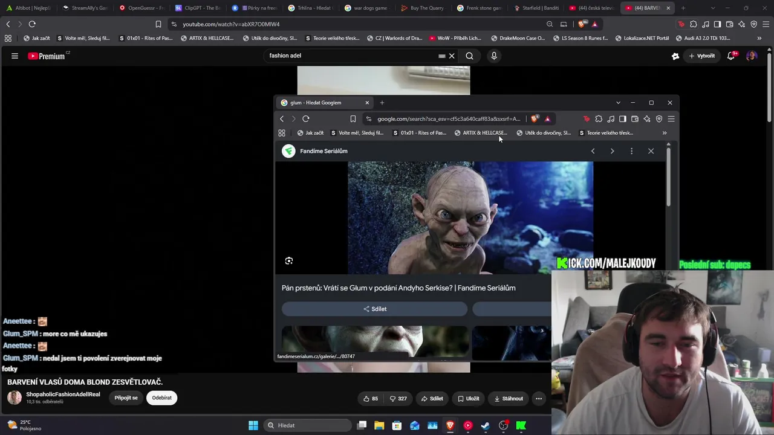Reload the YouTube page in main browser
This screenshot has width=774, height=435.
32,24
